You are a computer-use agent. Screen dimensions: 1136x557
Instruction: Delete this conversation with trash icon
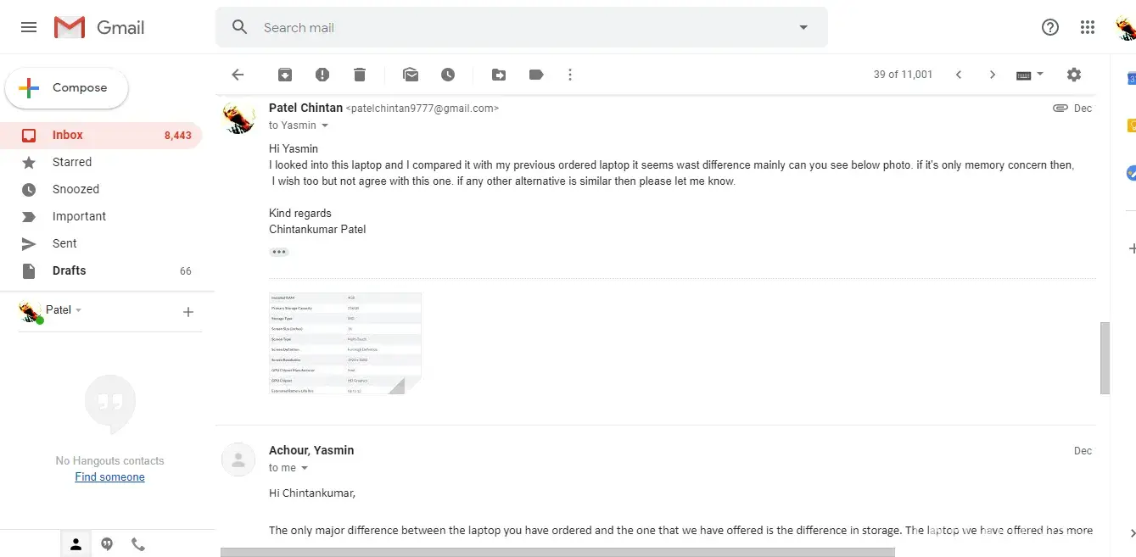(x=360, y=75)
